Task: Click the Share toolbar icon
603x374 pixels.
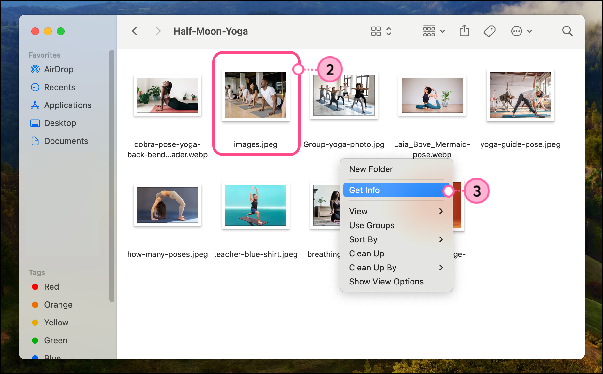Action: click(464, 31)
